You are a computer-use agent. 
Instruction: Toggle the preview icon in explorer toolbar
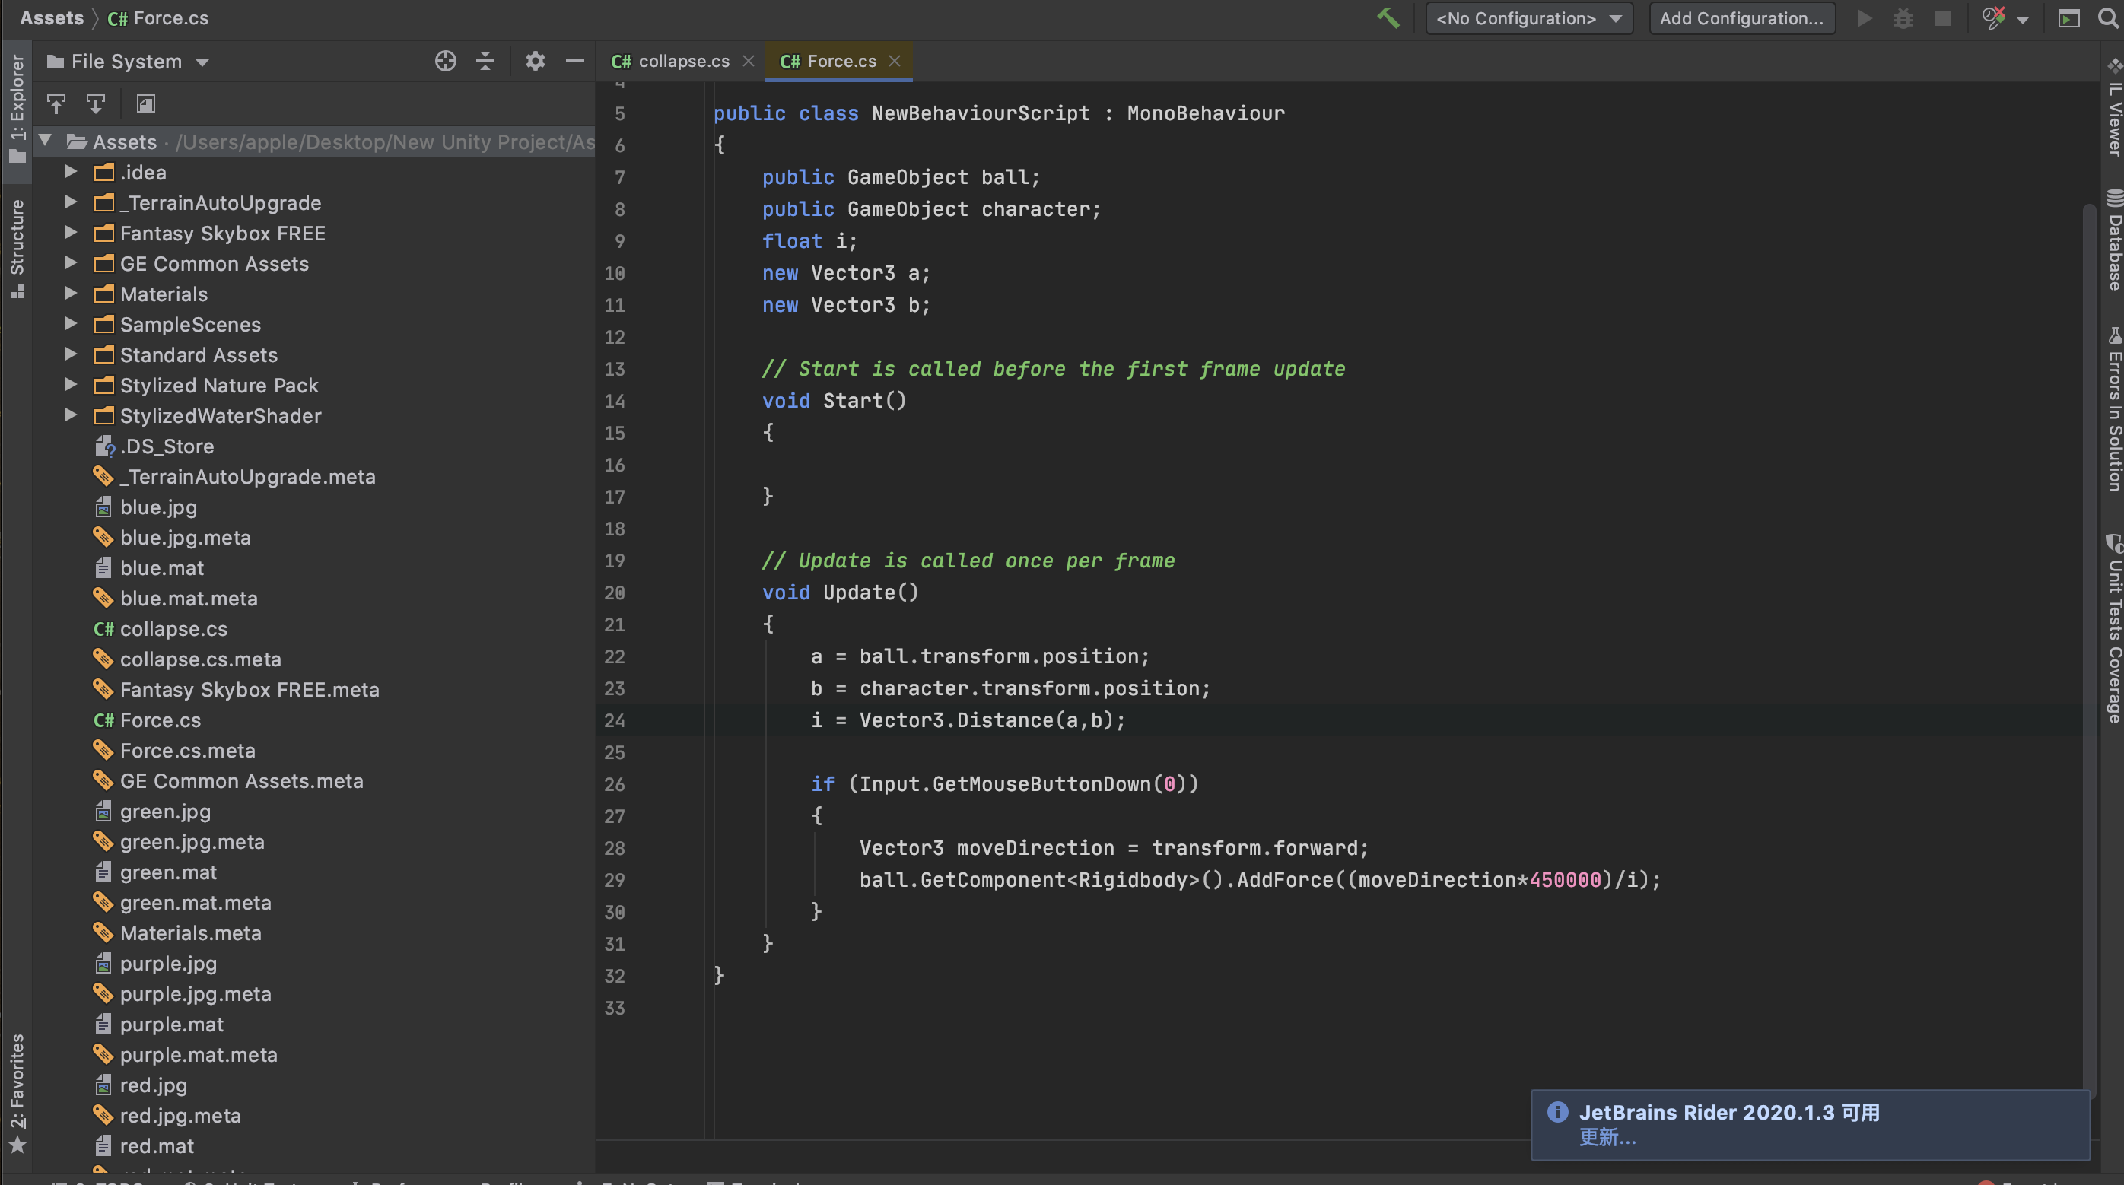(x=146, y=104)
